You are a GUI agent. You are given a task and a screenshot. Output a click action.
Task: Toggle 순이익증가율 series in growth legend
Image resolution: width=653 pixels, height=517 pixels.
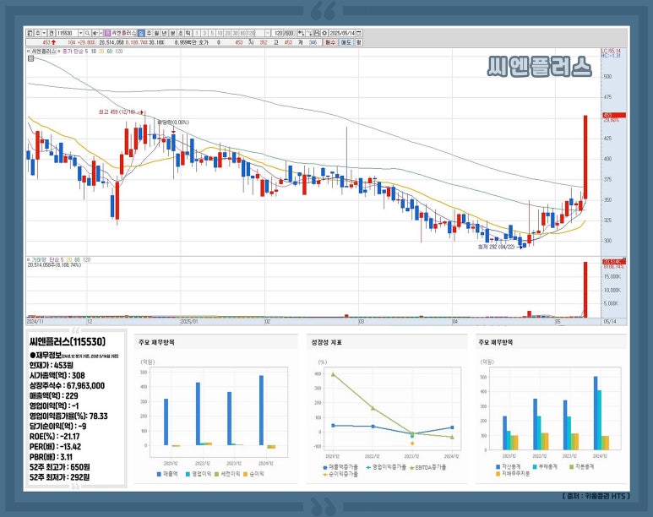pyautogui.click(x=340, y=474)
